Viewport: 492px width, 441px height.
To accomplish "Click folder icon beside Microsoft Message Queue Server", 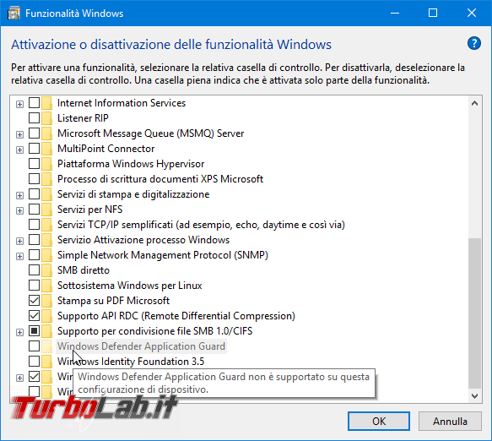I will coord(46,133).
